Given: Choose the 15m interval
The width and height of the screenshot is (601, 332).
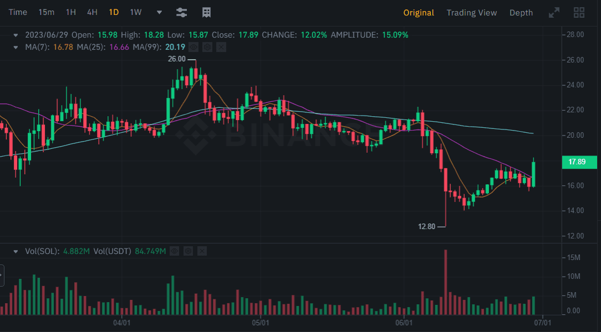Looking at the screenshot, I should pos(47,12).
